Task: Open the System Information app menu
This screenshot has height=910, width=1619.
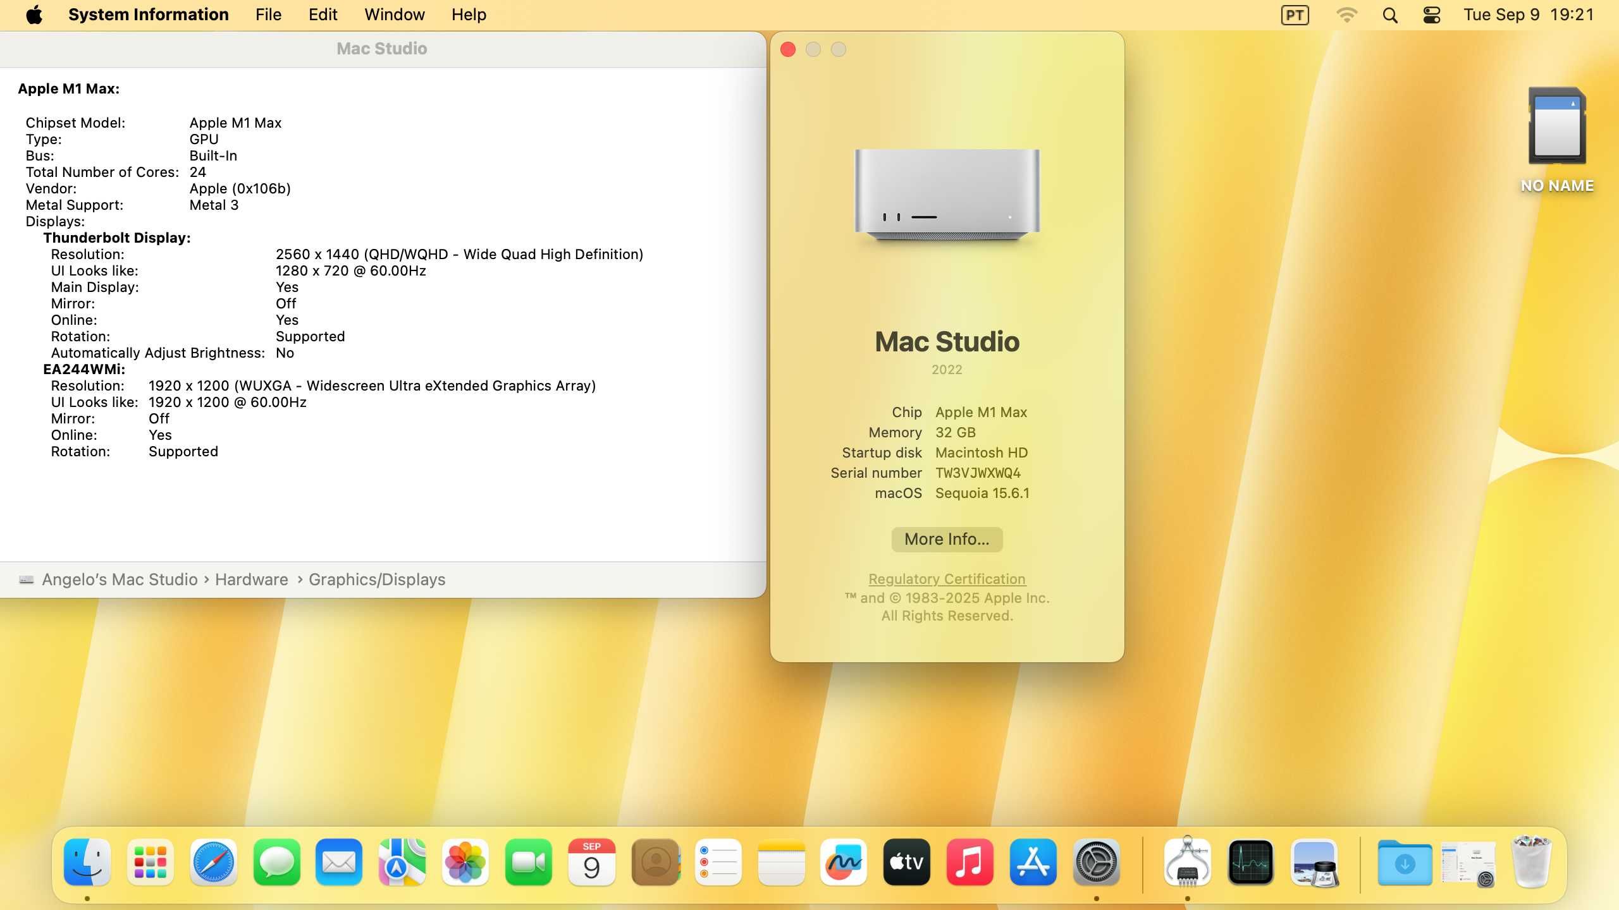Action: tap(149, 15)
